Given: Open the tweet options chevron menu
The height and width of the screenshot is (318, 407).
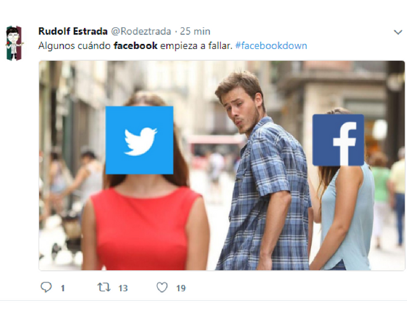Looking at the screenshot, I should (398, 32).
